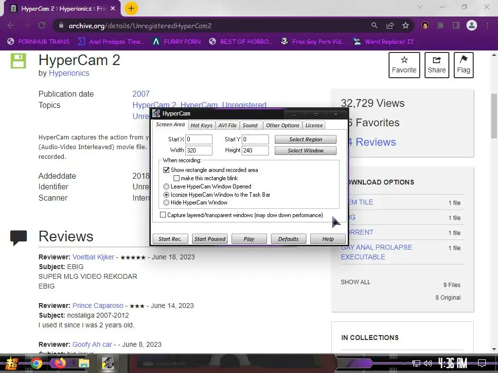Click the Reviews speech bubble icon
The width and height of the screenshot is (498, 373).
(x=18, y=237)
